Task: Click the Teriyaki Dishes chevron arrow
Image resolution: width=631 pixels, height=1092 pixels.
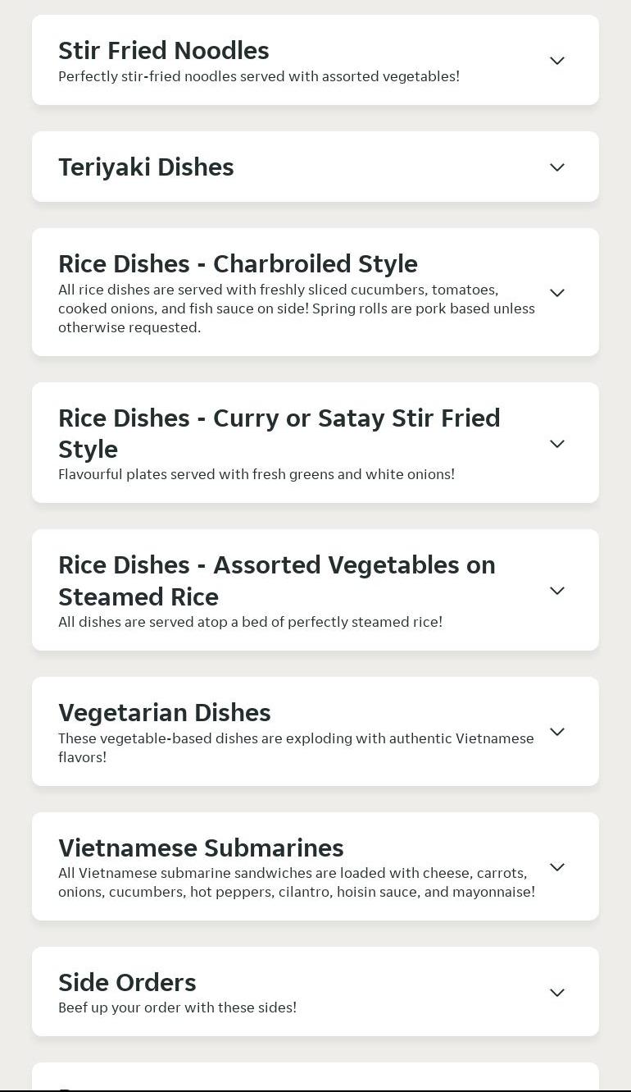Action: tap(556, 167)
